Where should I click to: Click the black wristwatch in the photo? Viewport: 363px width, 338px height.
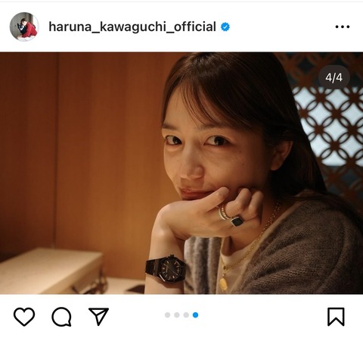pyautogui.click(x=166, y=269)
